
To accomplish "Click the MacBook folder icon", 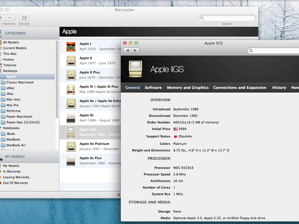I will [3, 140].
